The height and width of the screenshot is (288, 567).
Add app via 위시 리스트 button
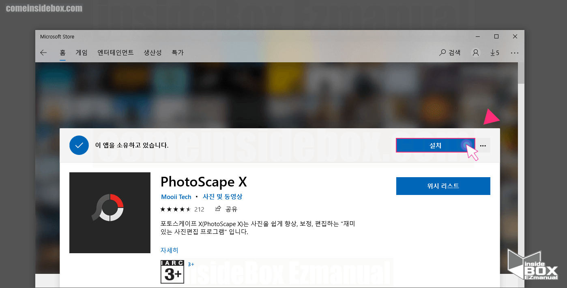[x=443, y=186]
